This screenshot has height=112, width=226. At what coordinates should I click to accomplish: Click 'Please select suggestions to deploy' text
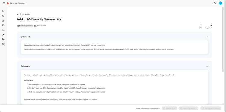[148, 108]
